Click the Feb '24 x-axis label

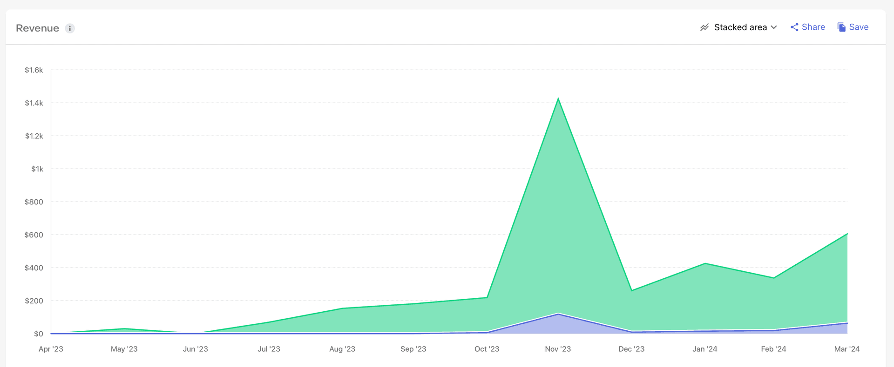(x=773, y=349)
